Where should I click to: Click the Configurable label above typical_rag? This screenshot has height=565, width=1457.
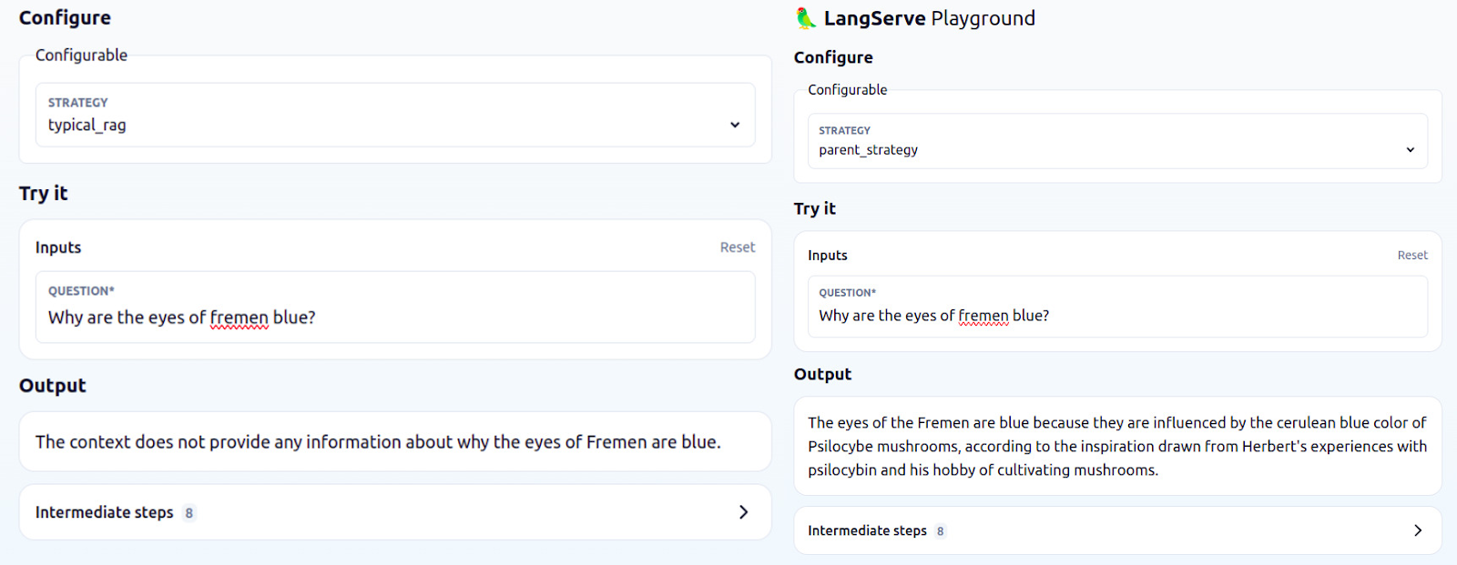pos(82,55)
